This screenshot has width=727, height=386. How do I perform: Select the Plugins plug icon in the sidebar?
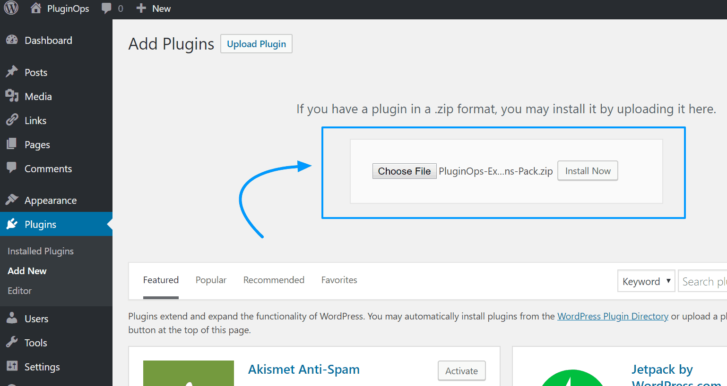coord(12,224)
